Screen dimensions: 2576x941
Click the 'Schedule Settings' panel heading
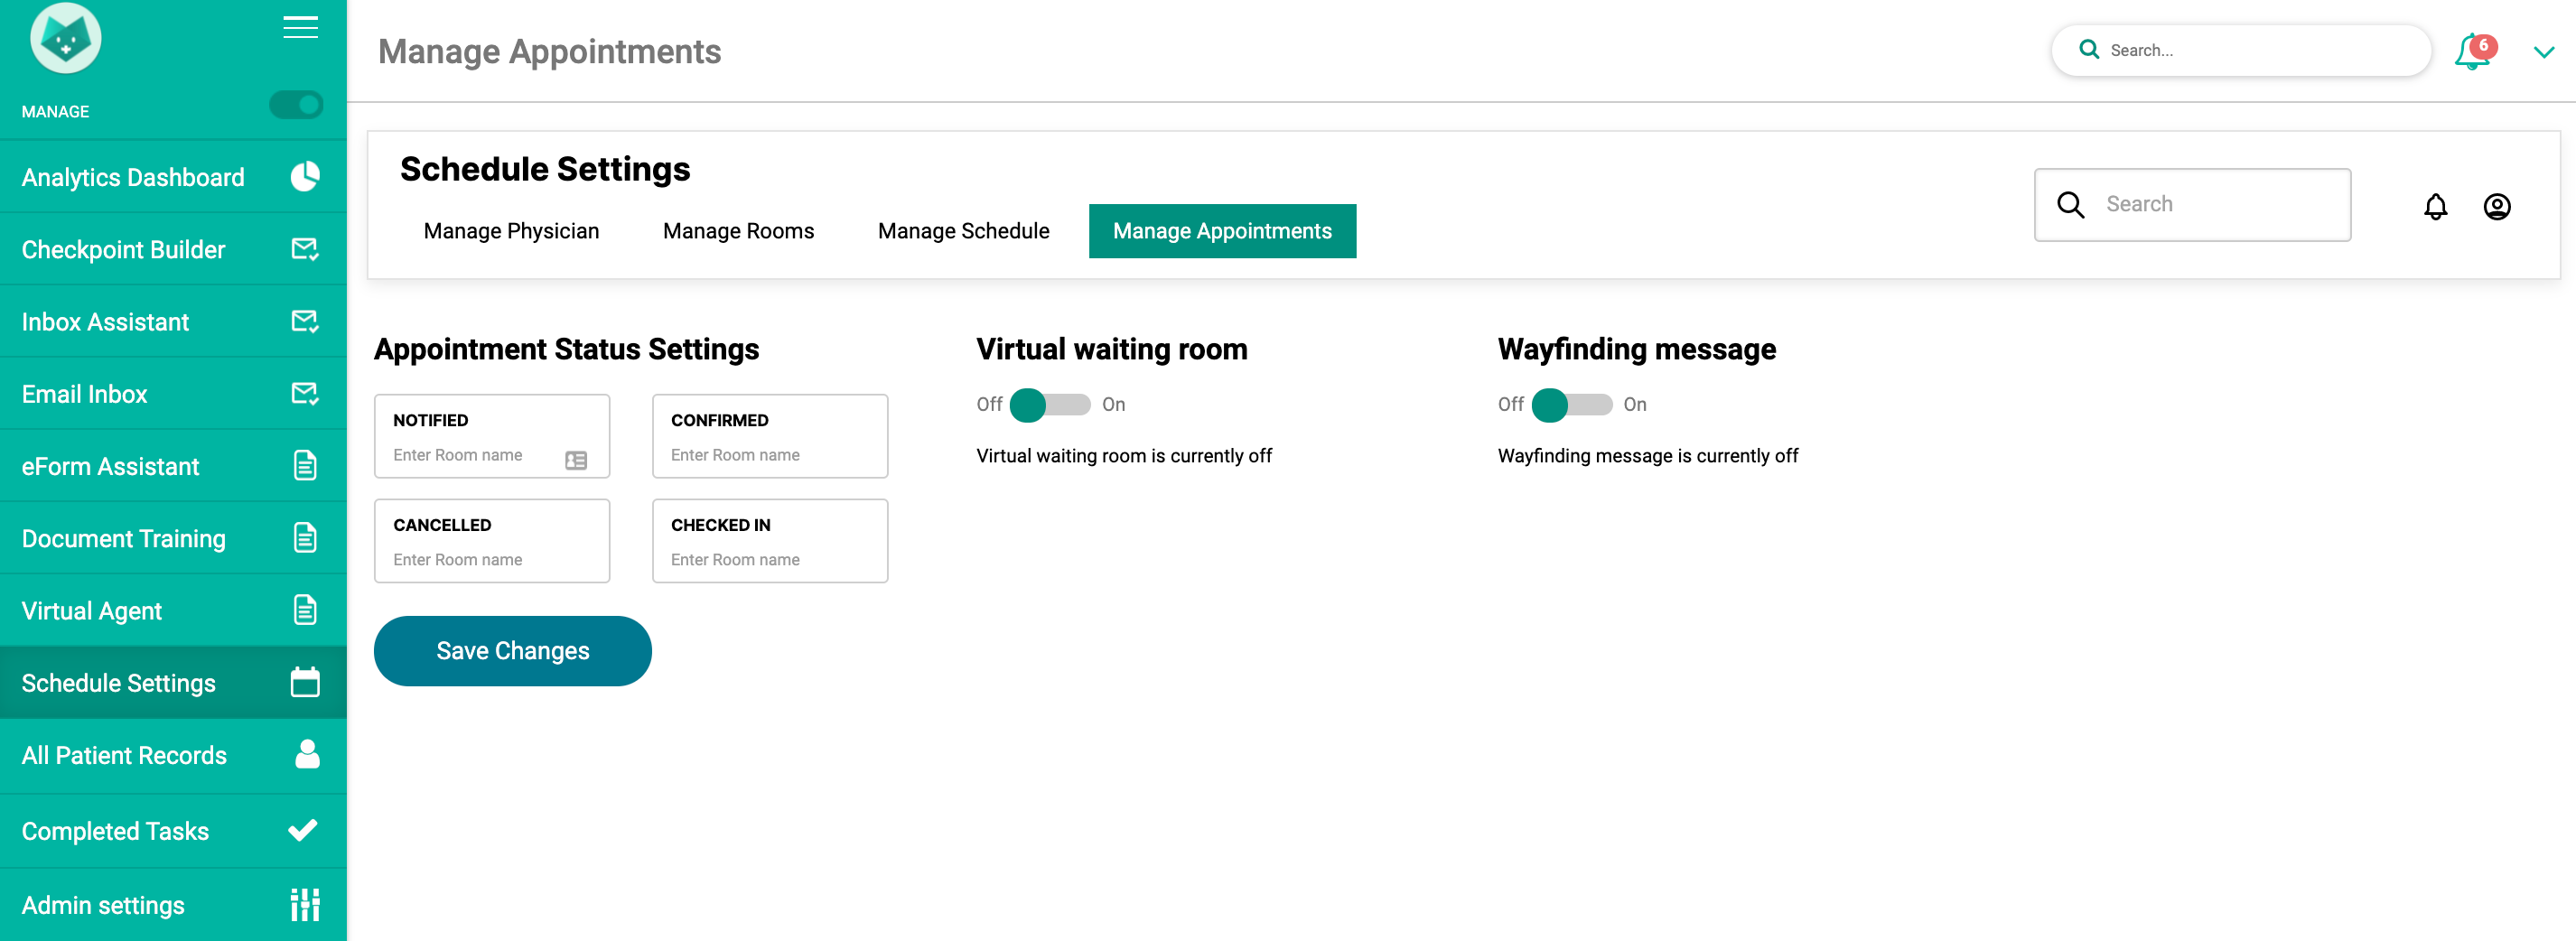tap(545, 169)
